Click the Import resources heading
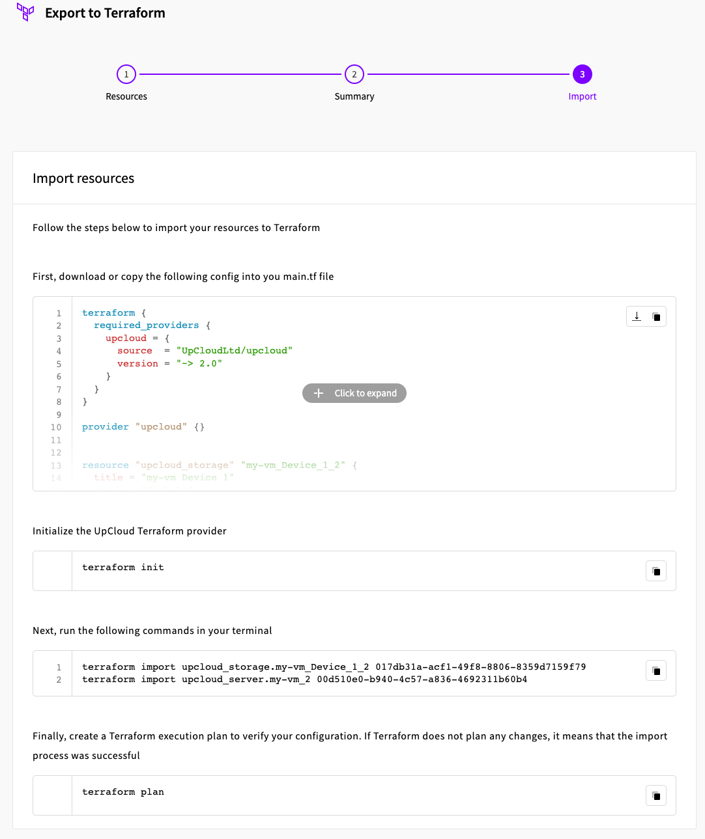The width and height of the screenshot is (705, 839). pos(83,178)
